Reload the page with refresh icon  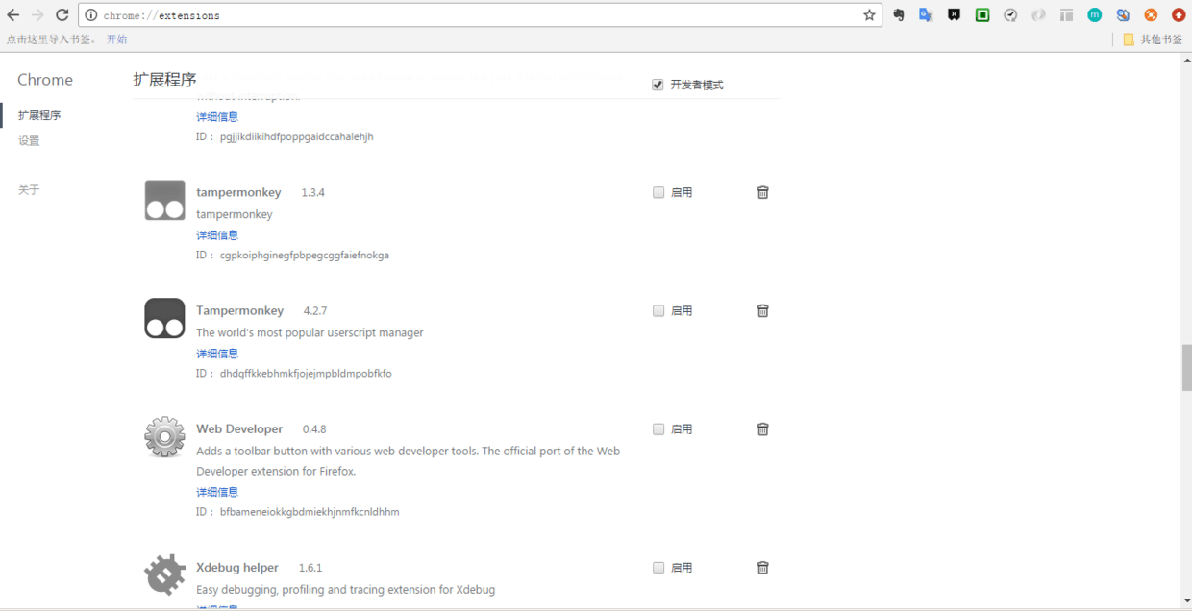pyautogui.click(x=62, y=15)
